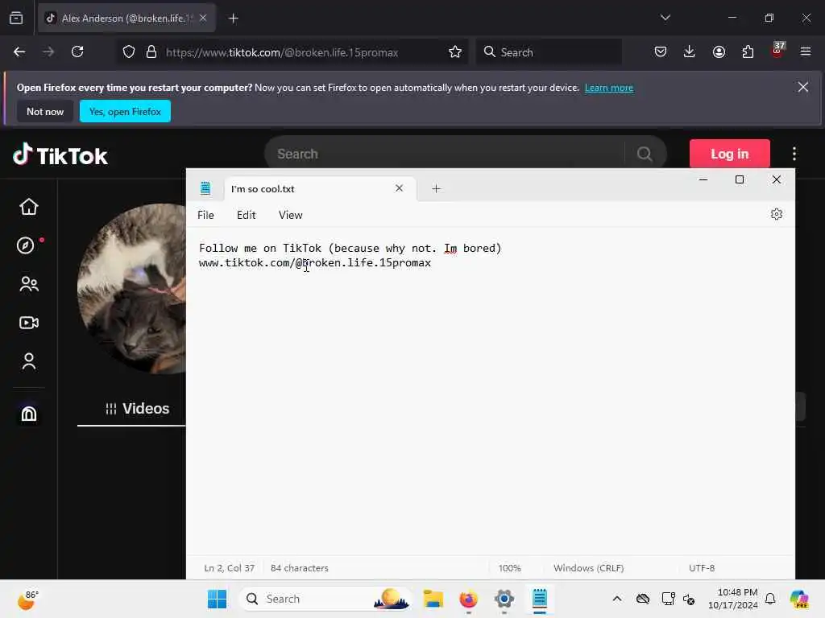
Task: Click the cat profile picture
Action: point(131,289)
